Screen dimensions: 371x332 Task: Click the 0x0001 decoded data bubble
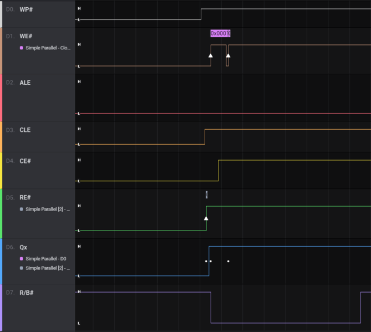(220, 33)
